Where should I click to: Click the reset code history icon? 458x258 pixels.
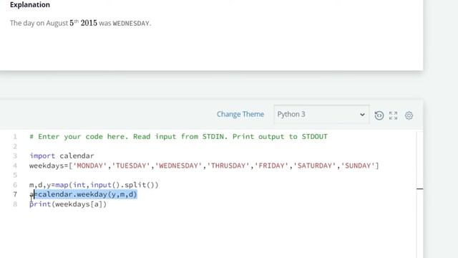pos(379,115)
